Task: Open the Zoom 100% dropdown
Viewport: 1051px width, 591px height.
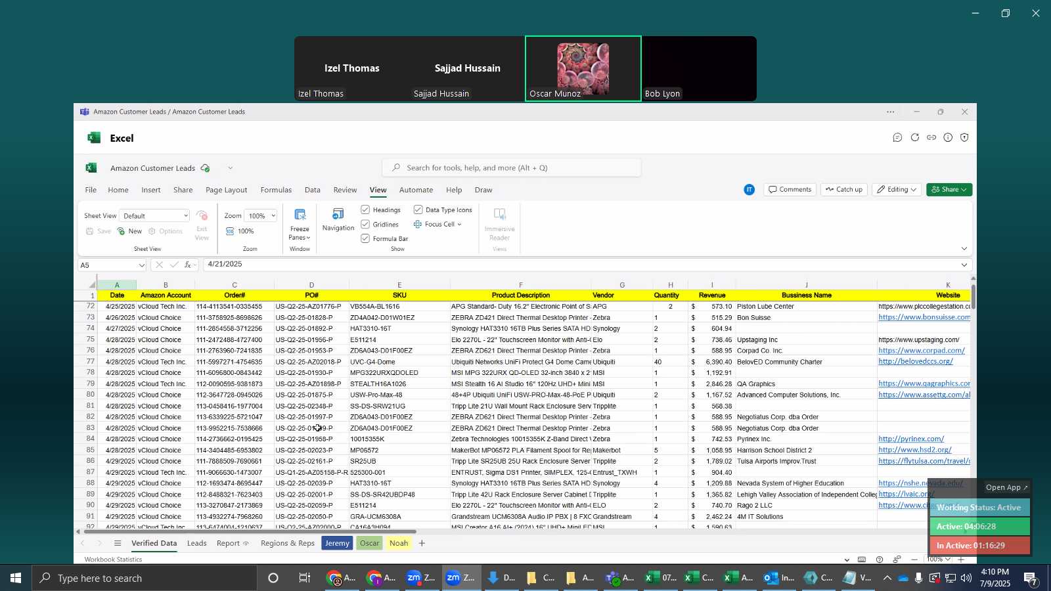Action: [261, 216]
